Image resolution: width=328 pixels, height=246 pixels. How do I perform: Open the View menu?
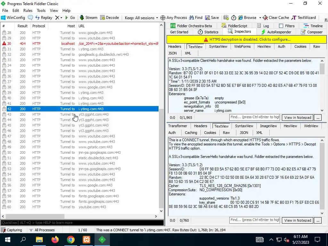coord(54,11)
